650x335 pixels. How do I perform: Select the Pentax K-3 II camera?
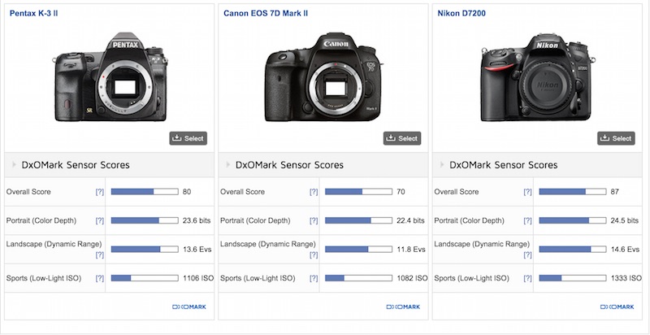(x=188, y=138)
